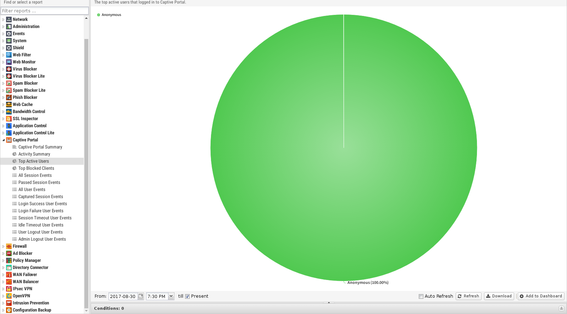Expand the Web Filter tree node
This screenshot has height=314, width=567.
[3, 55]
